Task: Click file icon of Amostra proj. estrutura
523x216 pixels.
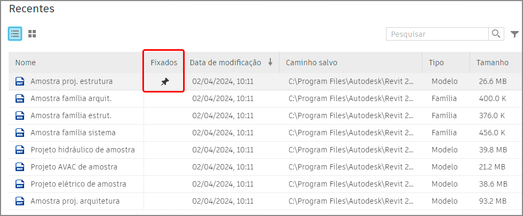Action: [x=20, y=82]
